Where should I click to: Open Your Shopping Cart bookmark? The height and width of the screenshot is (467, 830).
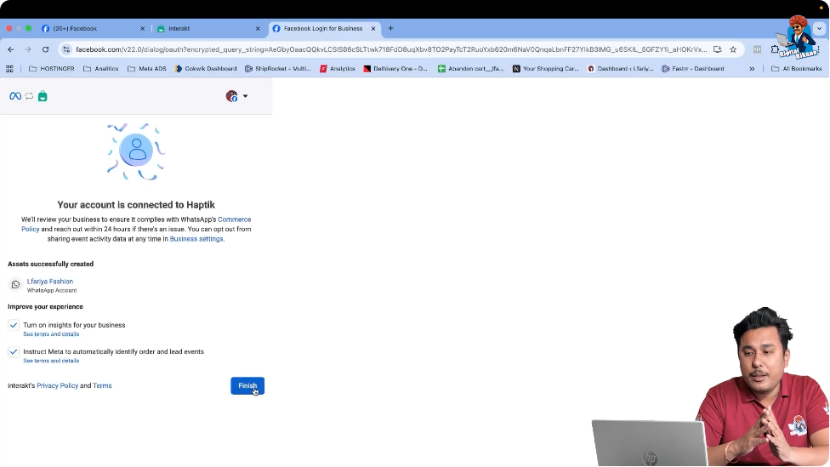(546, 69)
